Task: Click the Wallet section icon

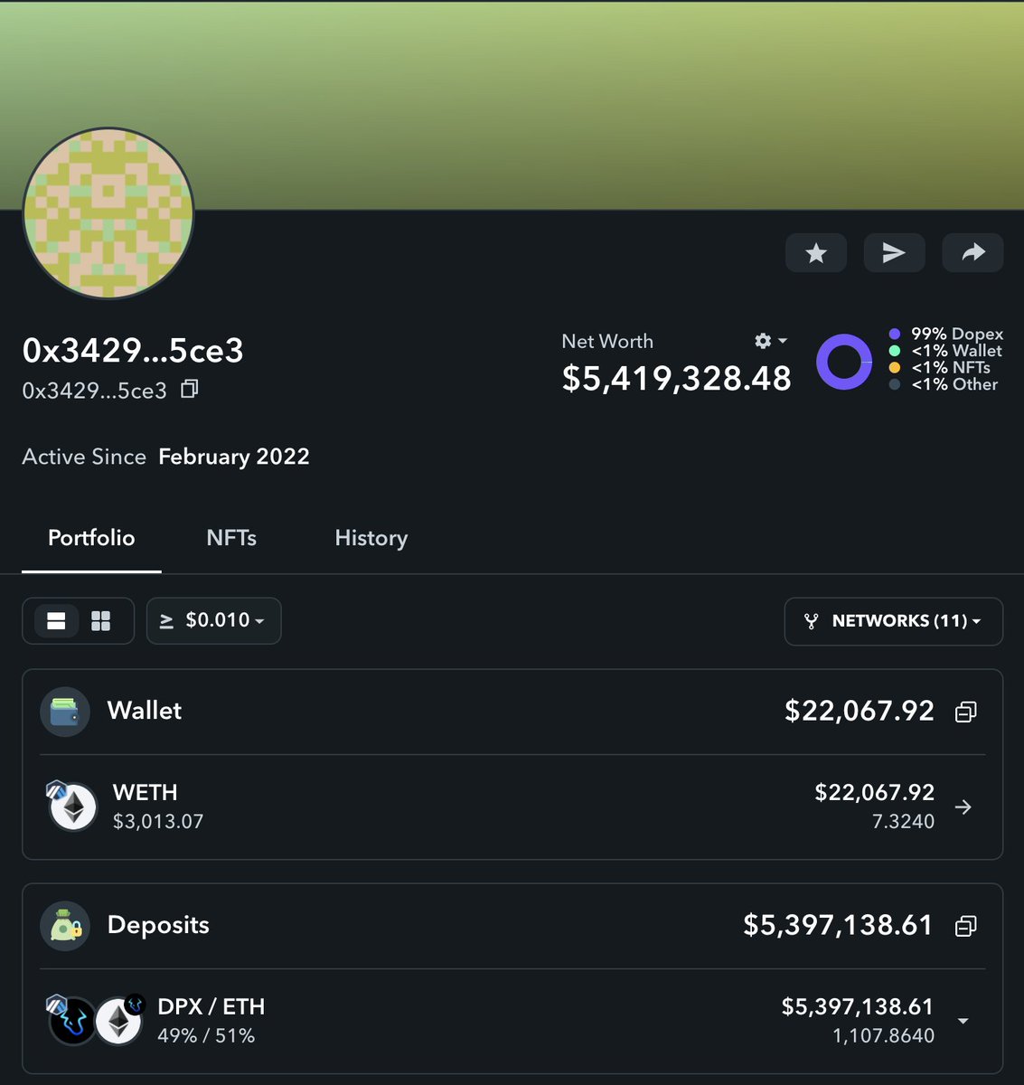Action: pos(65,712)
